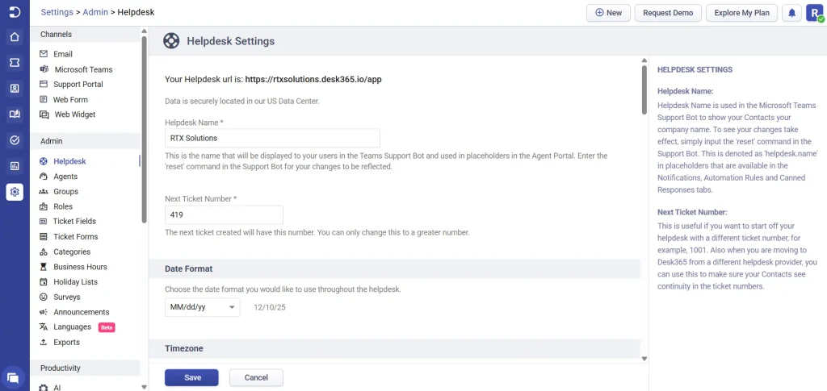Image resolution: width=827 pixels, height=391 pixels.
Task: Go to Categories settings
Action: click(x=72, y=252)
